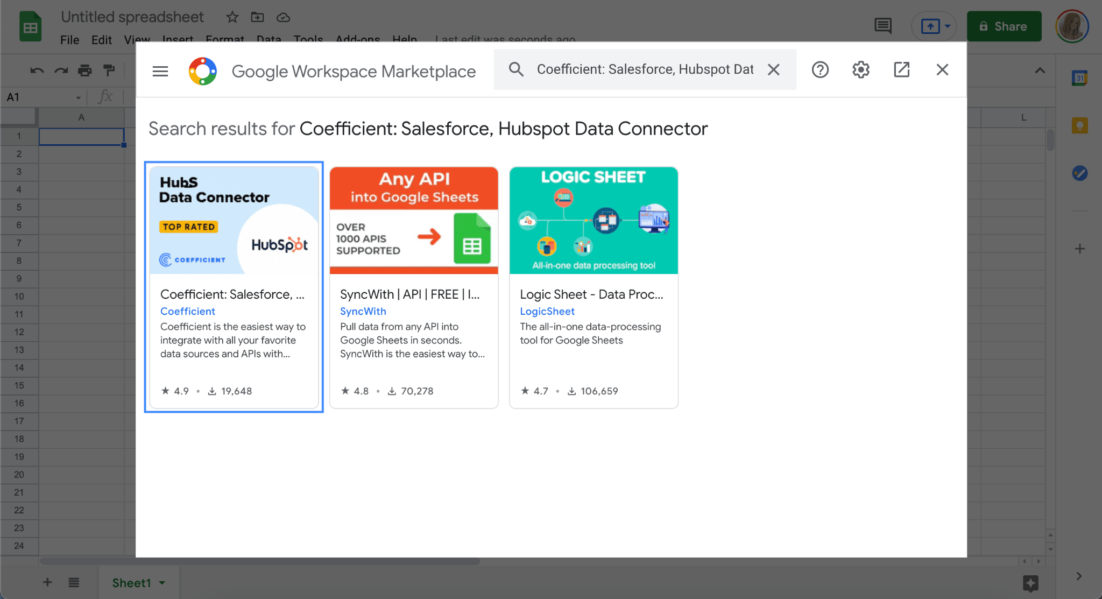Select cell A1

(x=81, y=136)
